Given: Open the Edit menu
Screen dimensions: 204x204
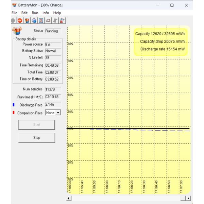Looking at the screenshot, I should (x=24, y=13).
